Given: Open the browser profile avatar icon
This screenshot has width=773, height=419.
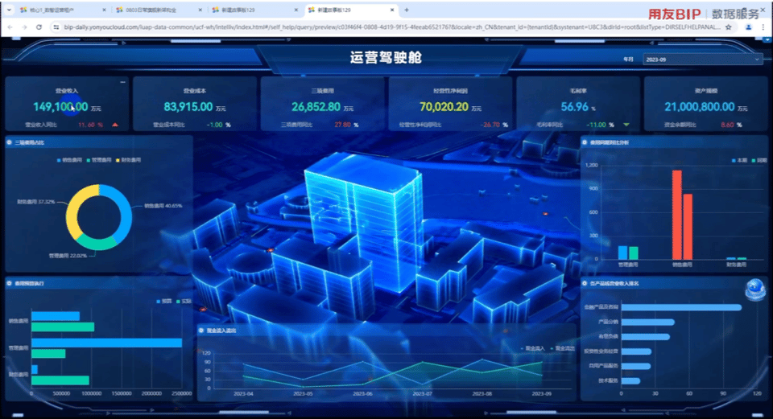Looking at the screenshot, I should [748, 27].
